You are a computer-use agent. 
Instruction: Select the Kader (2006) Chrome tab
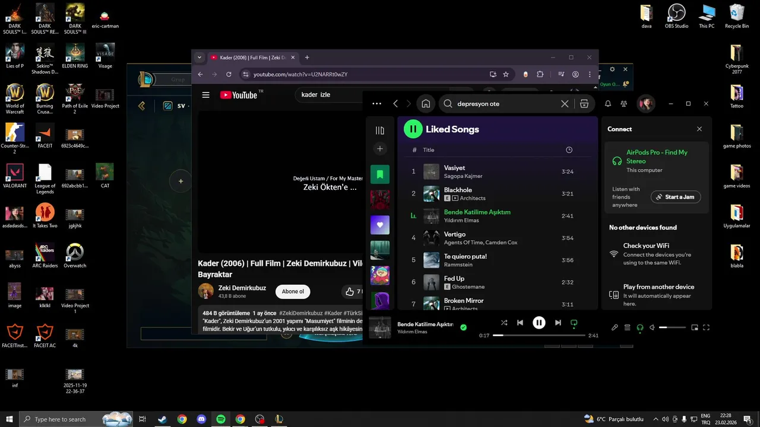[252, 58]
